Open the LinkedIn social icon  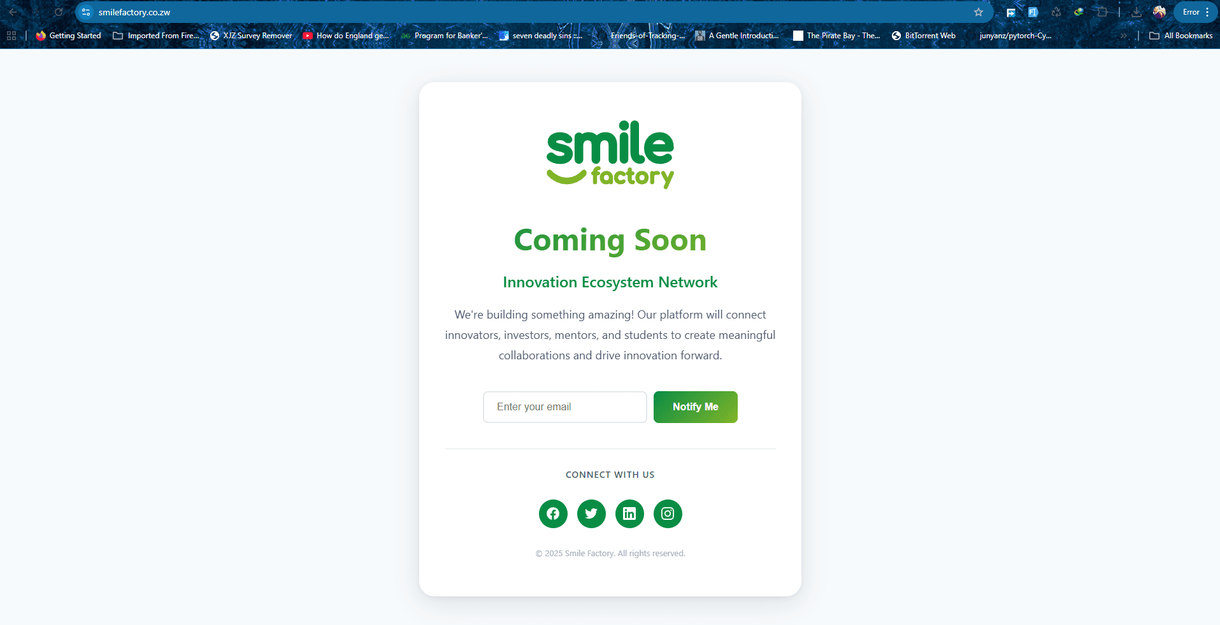pos(629,514)
